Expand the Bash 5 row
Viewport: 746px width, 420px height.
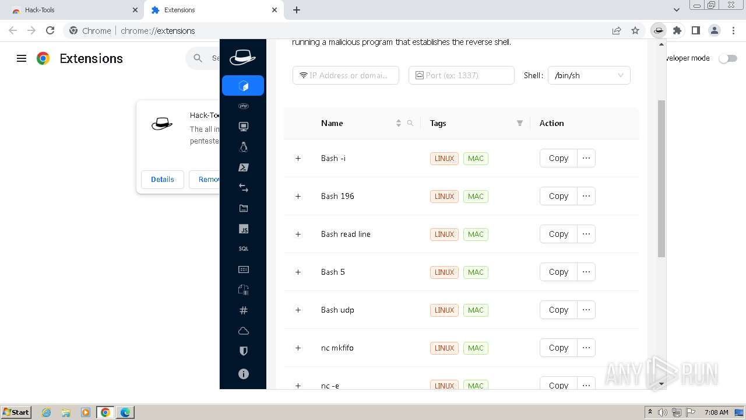coord(298,272)
